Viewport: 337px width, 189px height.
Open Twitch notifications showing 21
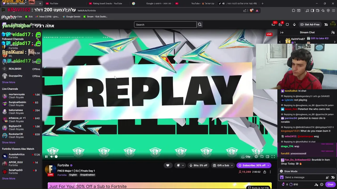point(273,24)
